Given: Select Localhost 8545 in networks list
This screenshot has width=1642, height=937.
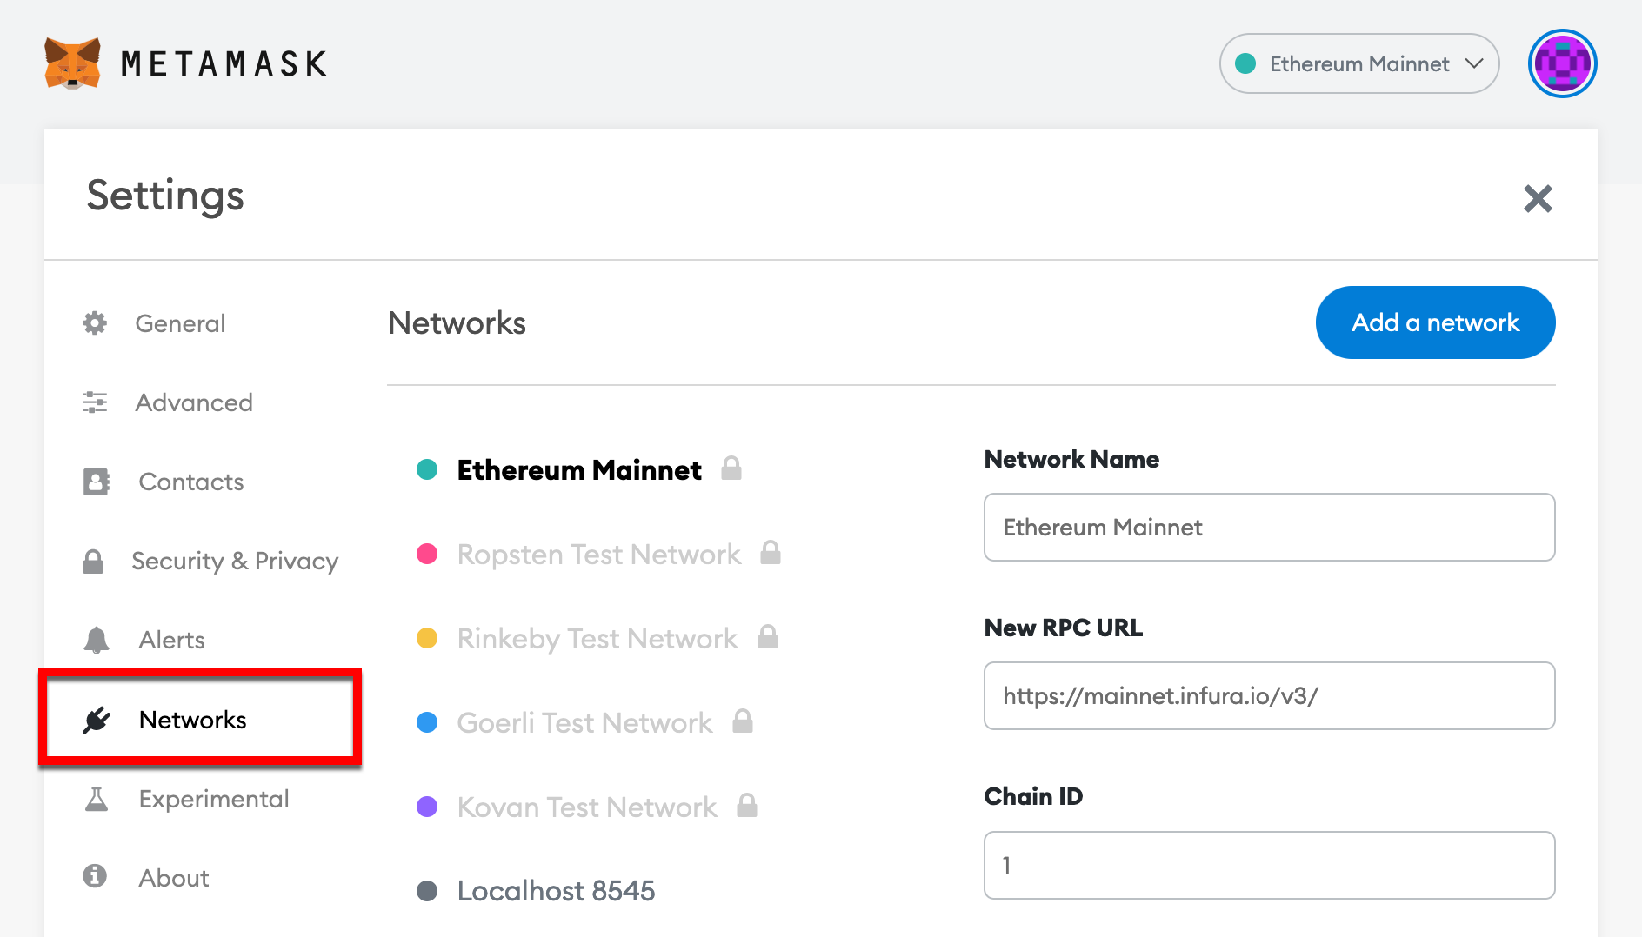Looking at the screenshot, I should click(x=556, y=891).
